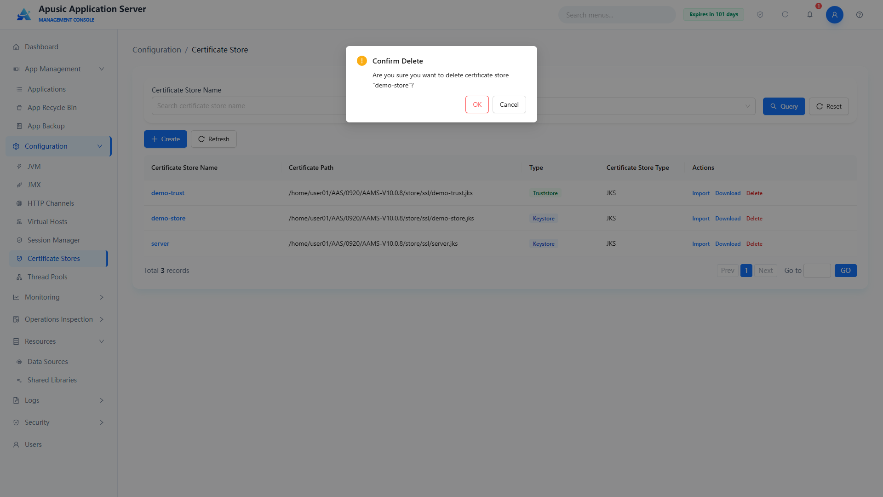Image resolution: width=883 pixels, height=497 pixels.
Task: Click the Security shield icon in sidebar
Action: (16, 422)
